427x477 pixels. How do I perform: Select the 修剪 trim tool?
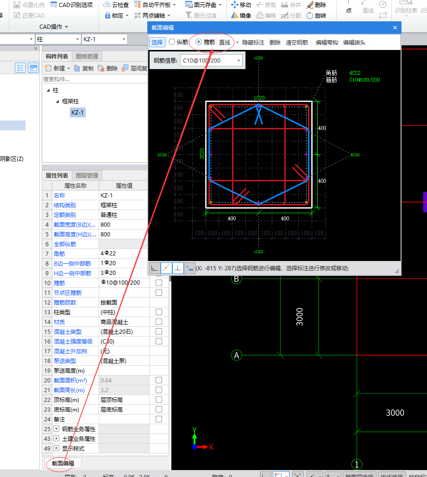coord(266,5)
